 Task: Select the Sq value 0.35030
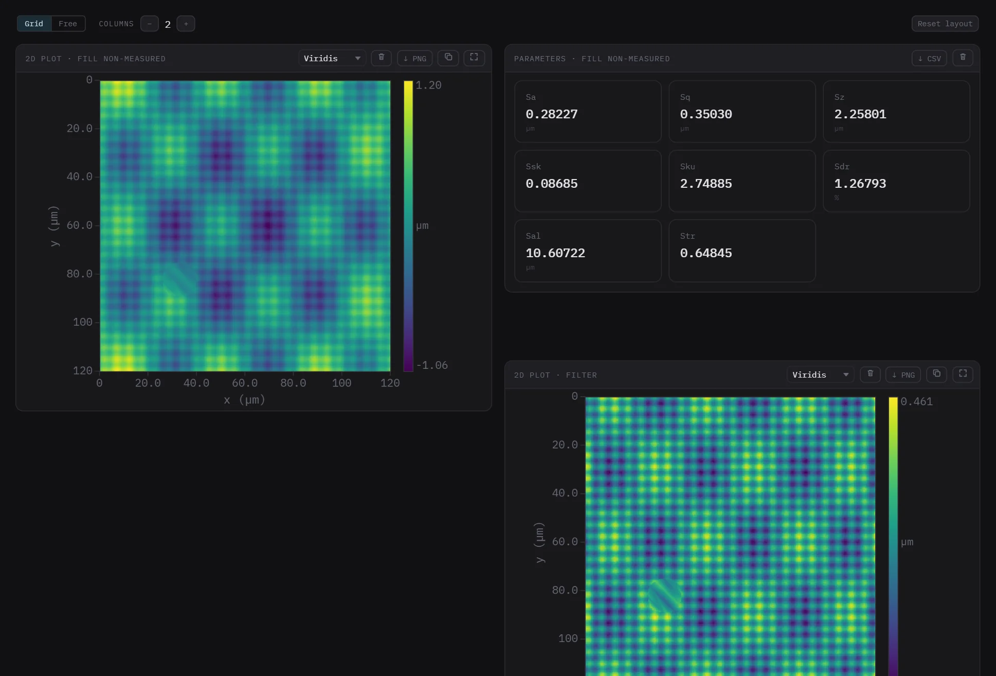point(706,114)
